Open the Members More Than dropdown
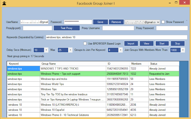The height and width of the screenshot is (119, 191). click(183, 50)
